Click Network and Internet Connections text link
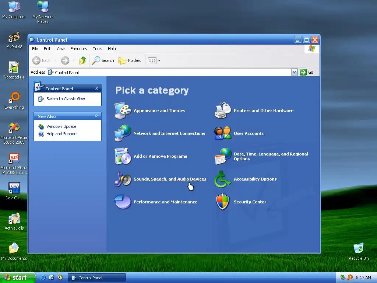This screenshot has width=377, height=283. 169,133
